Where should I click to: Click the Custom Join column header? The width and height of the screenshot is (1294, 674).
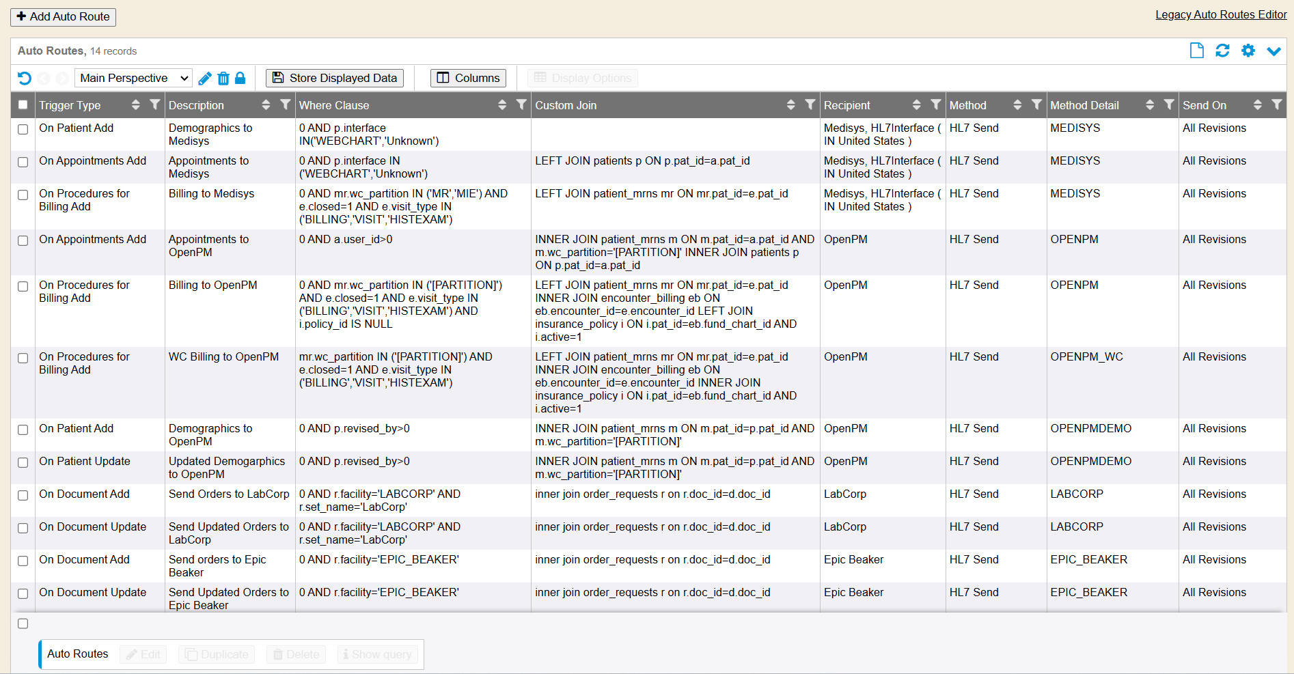(566, 105)
